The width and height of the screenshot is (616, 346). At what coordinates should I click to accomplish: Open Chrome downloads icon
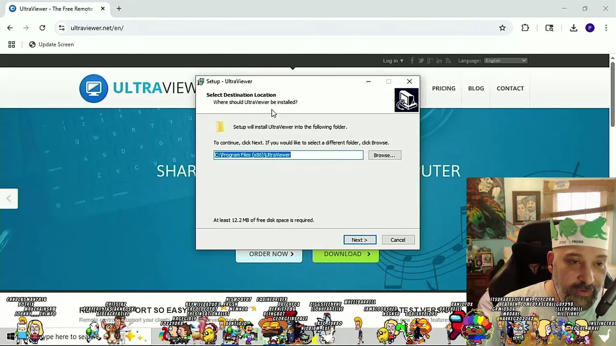point(574,28)
